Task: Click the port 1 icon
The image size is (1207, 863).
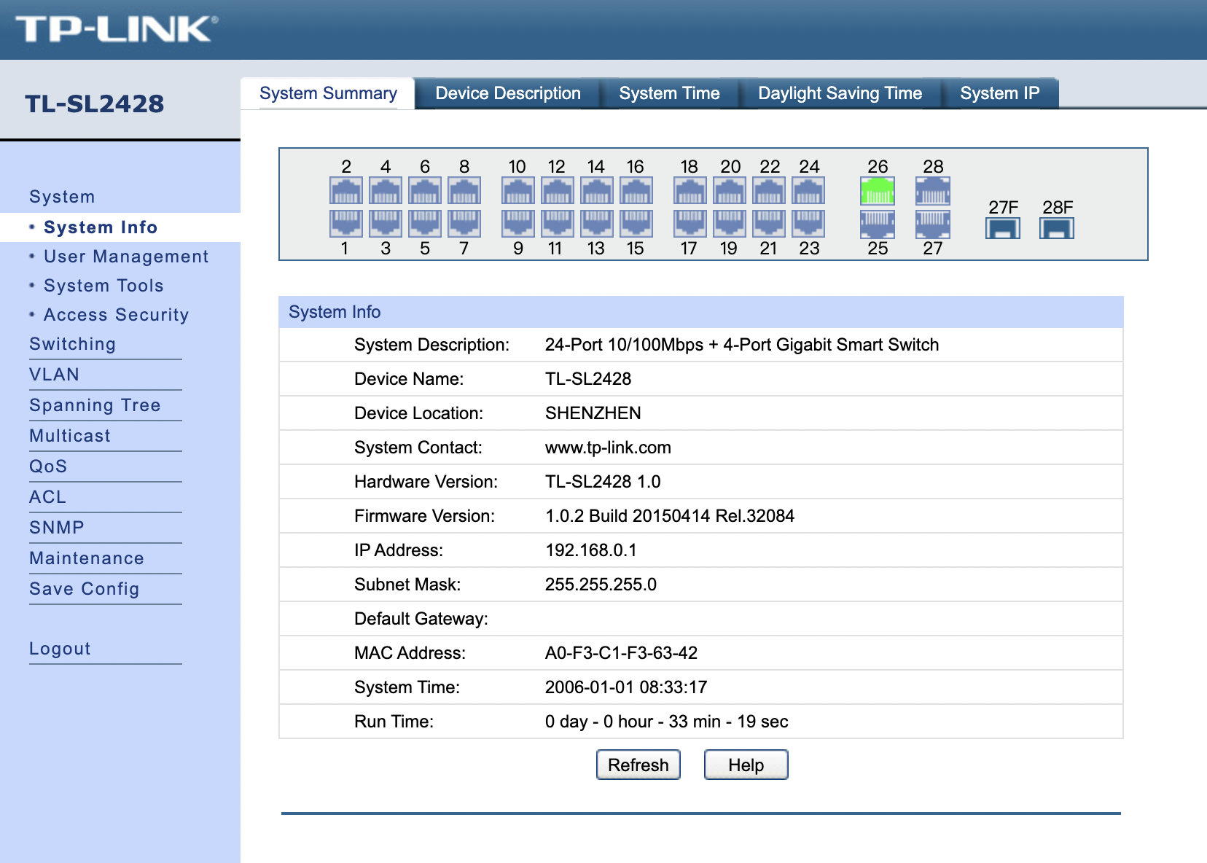Action: click(x=346, y=223)
